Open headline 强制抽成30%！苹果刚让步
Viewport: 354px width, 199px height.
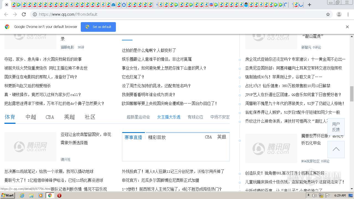tap(284, 77)
